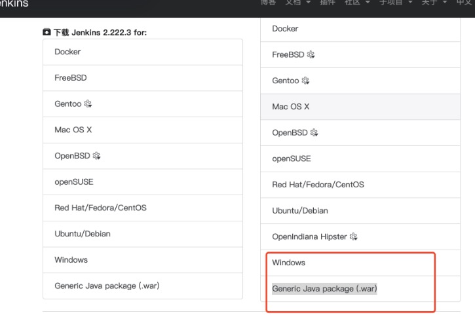Choose Ubuntu/Debian in the Jenkins 2.222.3 list
The width and height of the screenshot is (475, 319).
[x=143, y=234]
